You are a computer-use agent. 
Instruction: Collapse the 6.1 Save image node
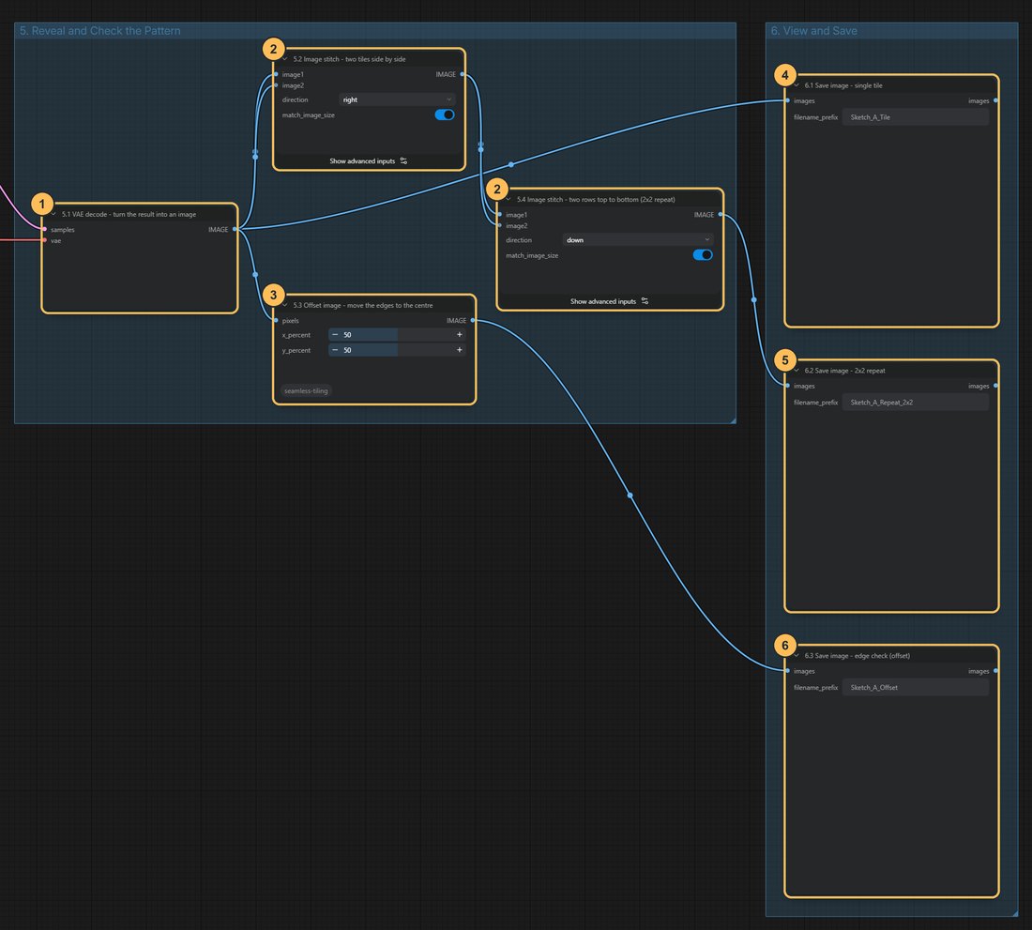[797, 84]
